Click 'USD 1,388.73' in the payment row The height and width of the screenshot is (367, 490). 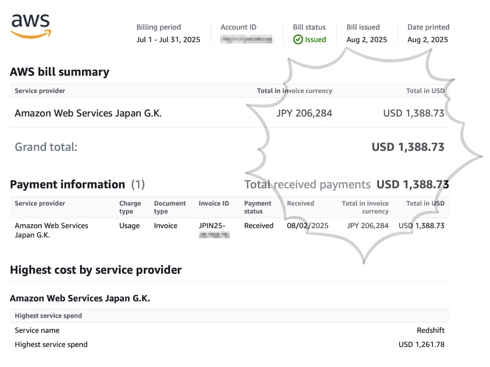421,226
